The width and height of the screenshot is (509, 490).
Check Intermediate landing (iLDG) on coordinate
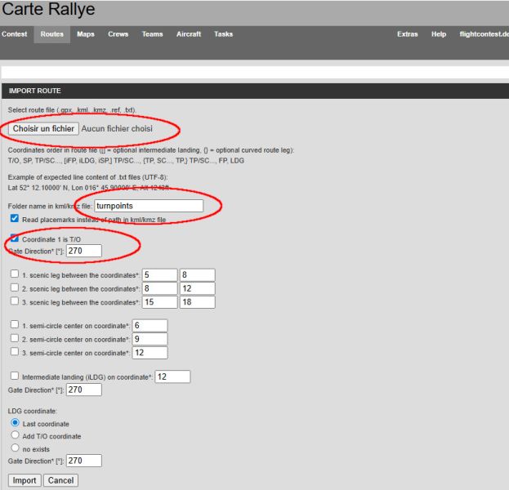click(15, 376)
